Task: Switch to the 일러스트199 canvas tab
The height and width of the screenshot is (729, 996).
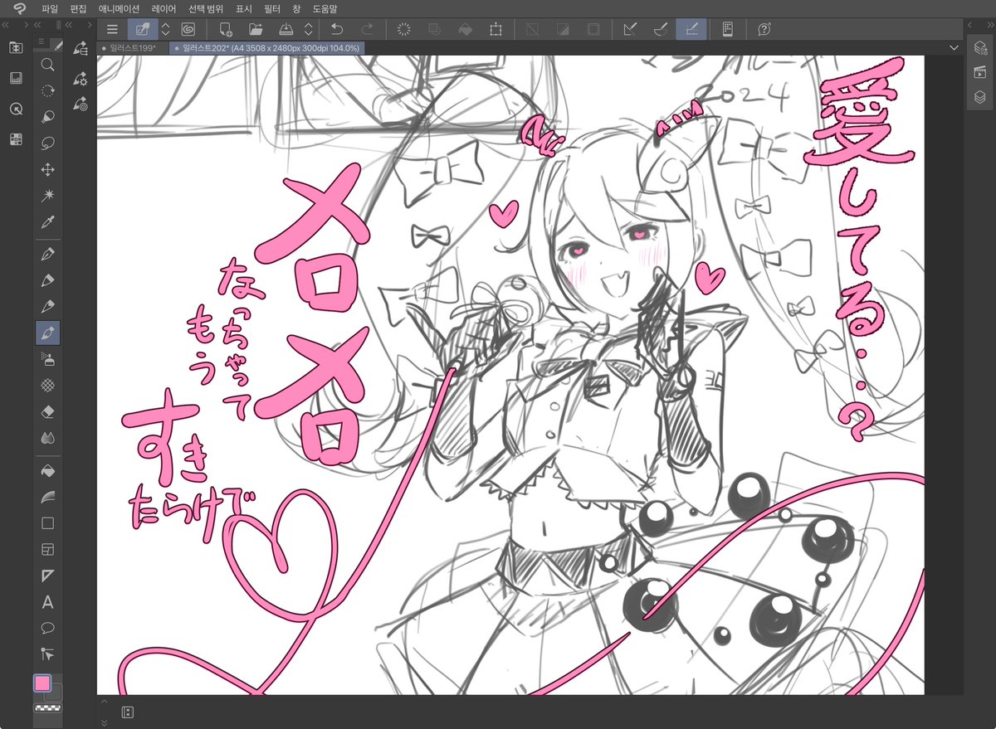Action: pyautogui.click(x=133, y=48)
